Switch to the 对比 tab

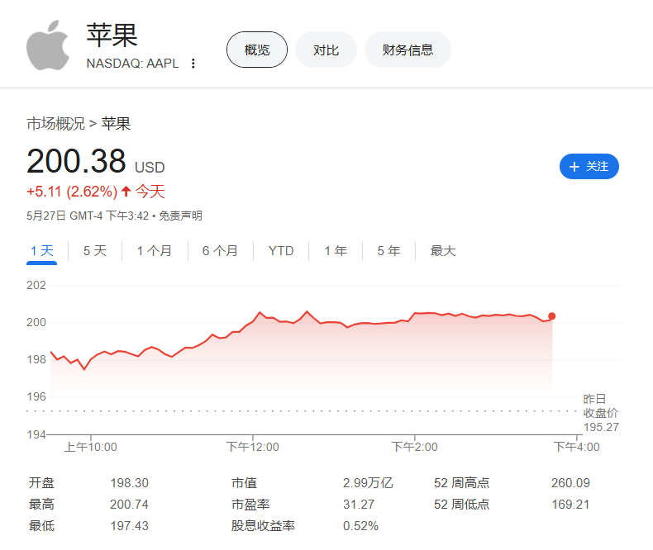click(x=326, y=50)
